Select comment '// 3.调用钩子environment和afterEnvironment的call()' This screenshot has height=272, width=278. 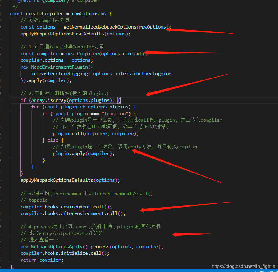[x=87, y=193]
